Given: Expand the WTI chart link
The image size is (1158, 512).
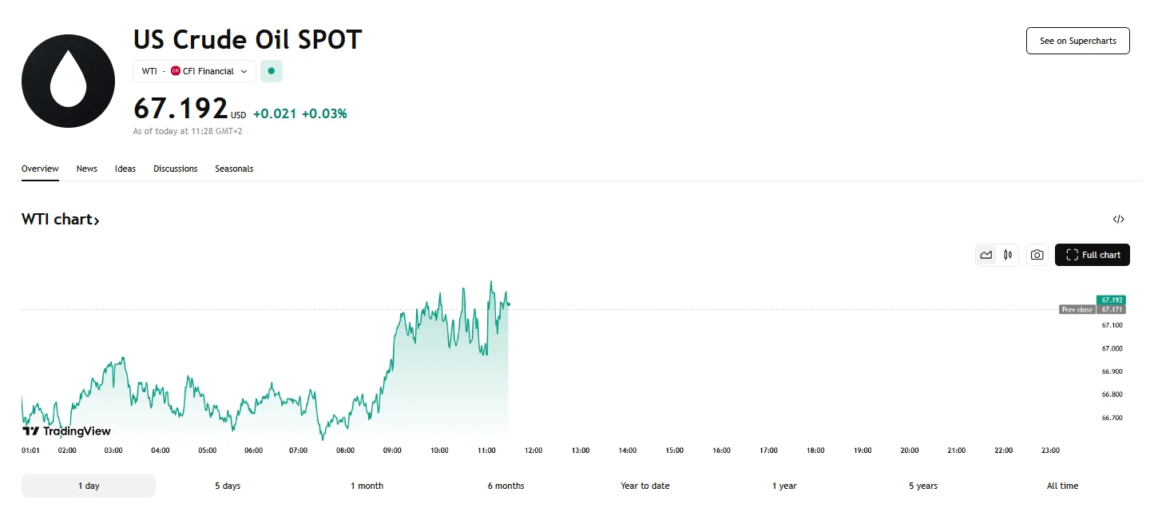Looking at the screenshot, I should coord(61,219).
